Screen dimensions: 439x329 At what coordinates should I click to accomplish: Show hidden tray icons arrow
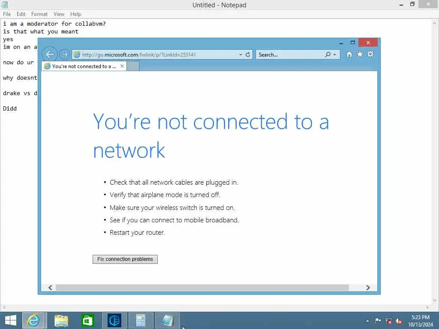367,320
